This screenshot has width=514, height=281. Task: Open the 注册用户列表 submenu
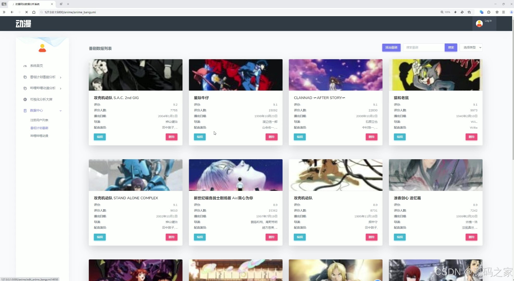point(39,120)
